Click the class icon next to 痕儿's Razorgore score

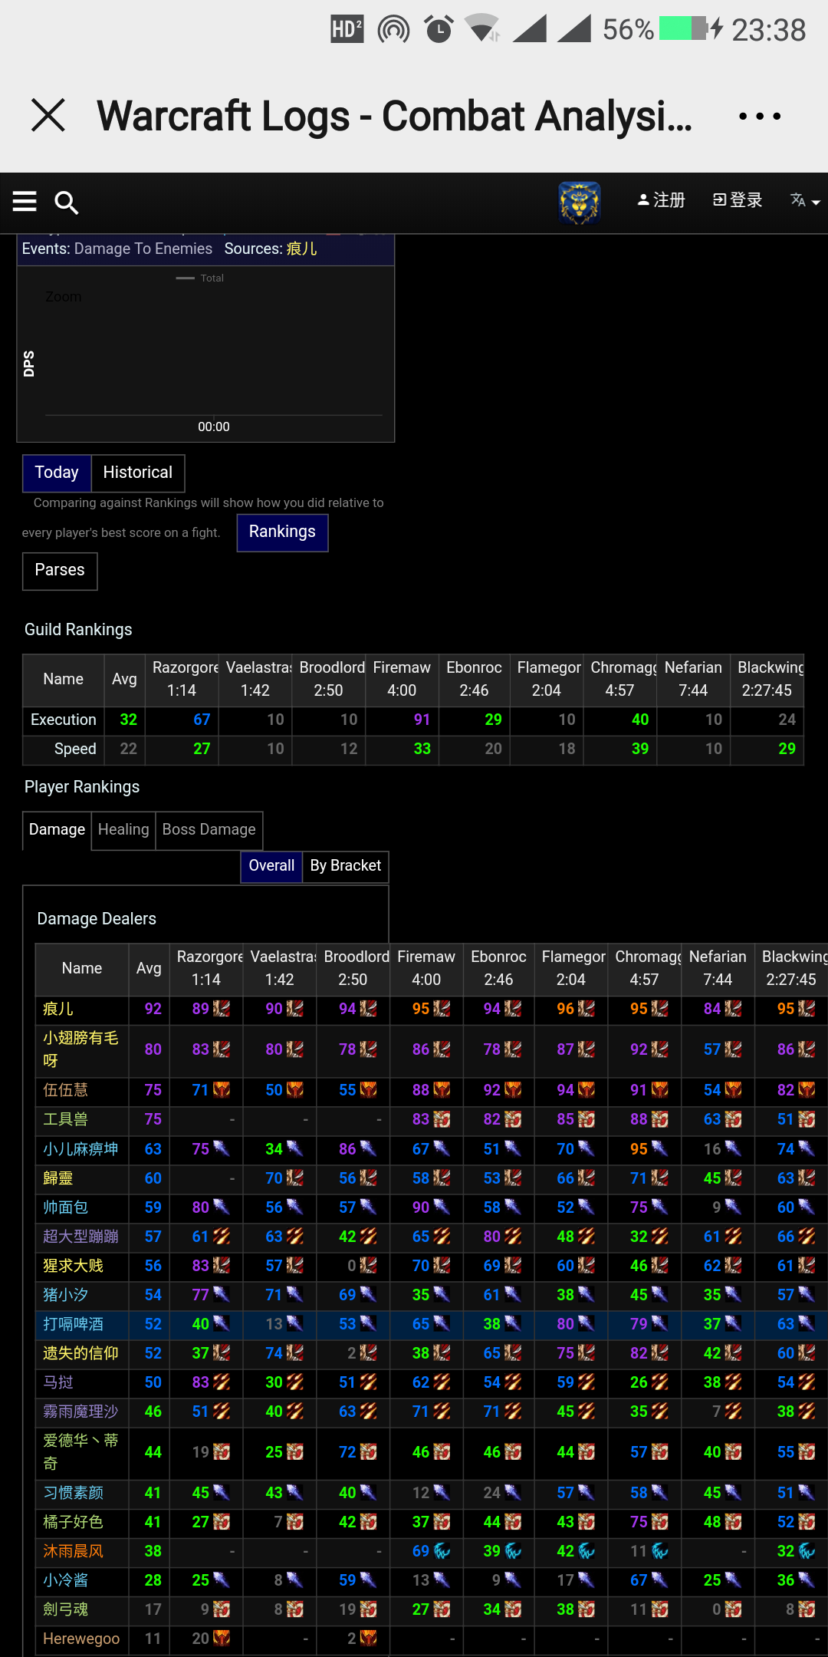(x=222, y=1009)
